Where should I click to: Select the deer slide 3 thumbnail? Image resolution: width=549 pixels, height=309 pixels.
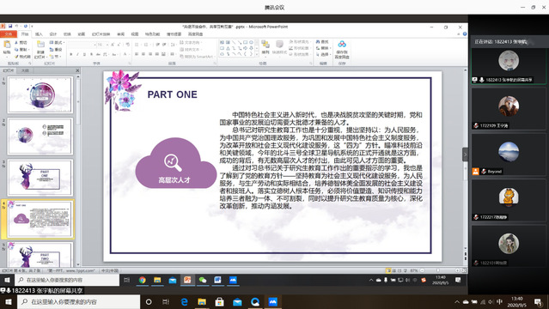pyautogui.click(x=40, y=178)
